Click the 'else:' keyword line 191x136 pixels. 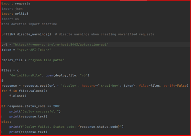point(6,122)
